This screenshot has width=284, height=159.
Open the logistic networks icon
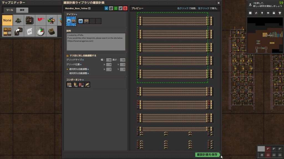pyautogui.click(x=262, y=13)
